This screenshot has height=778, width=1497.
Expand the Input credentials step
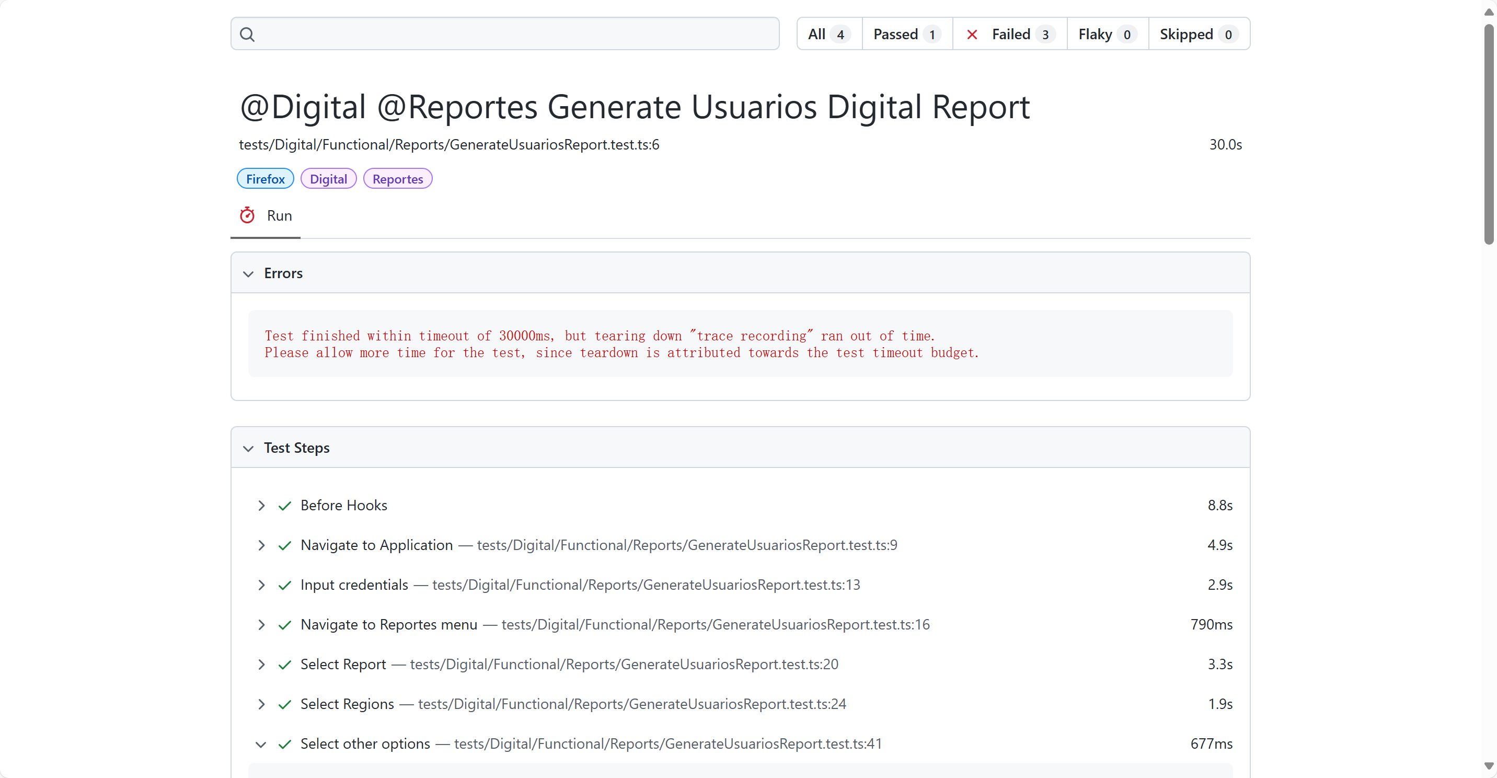click(x=261, y=585)
